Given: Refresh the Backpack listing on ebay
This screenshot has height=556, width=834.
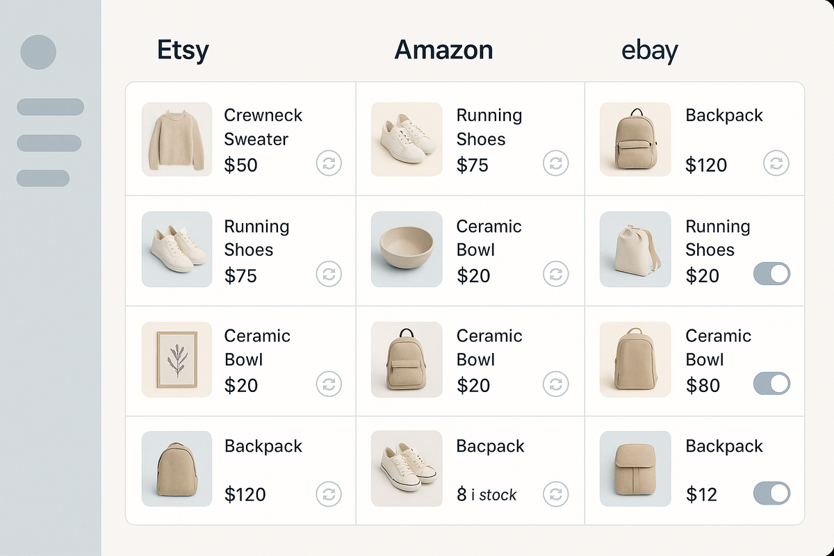Looking at the screenshot, I should pyautogui.click(x=776, y=163).
